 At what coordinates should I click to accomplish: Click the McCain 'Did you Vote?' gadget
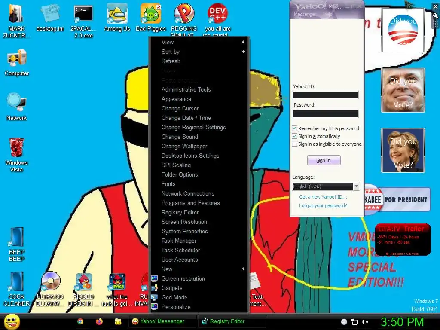click(403, 90)
